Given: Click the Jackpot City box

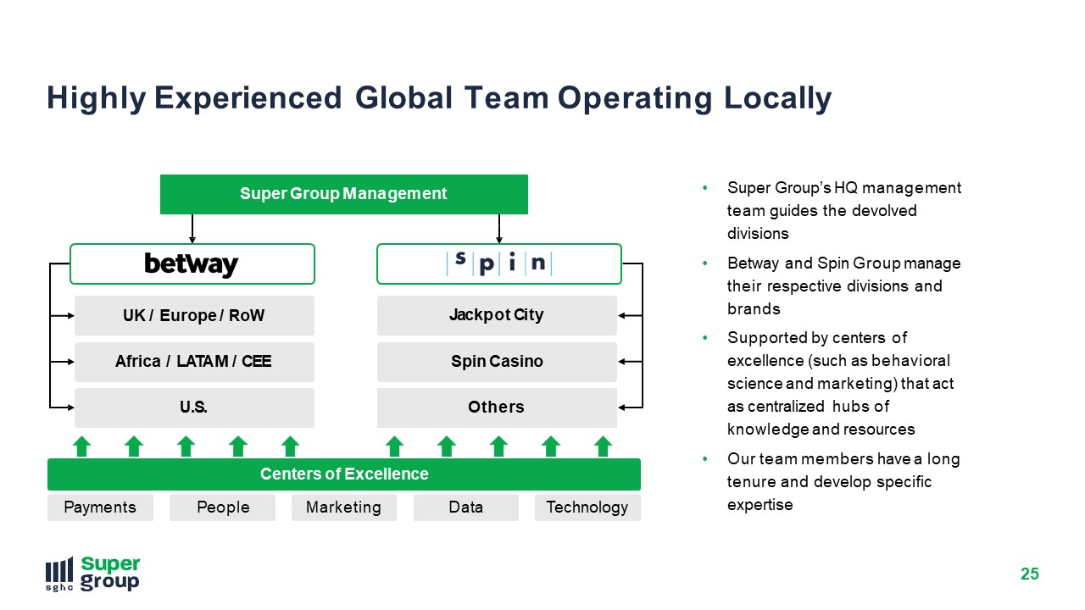Looking at the screenshot, I should coord(497,315).
